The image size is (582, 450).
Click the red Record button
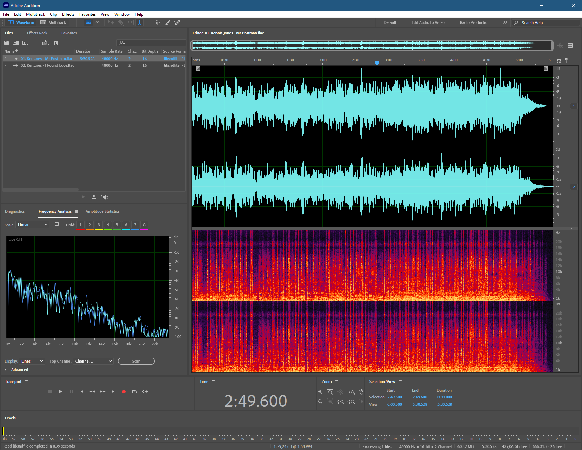124,392
